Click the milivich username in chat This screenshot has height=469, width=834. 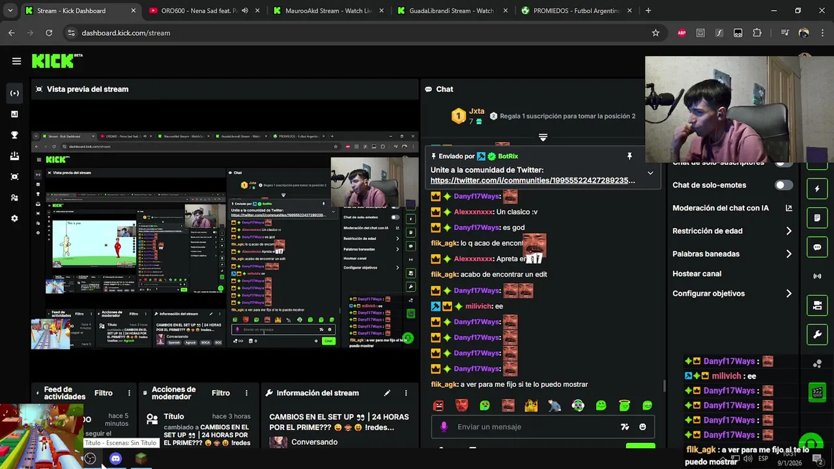pos(478,306)
